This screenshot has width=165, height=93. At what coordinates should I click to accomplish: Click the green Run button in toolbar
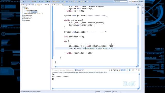click(x=46, y=2)
